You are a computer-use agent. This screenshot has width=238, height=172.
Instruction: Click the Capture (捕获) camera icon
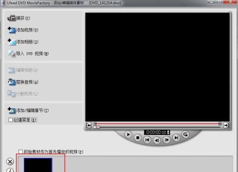(x=11, y=18)
